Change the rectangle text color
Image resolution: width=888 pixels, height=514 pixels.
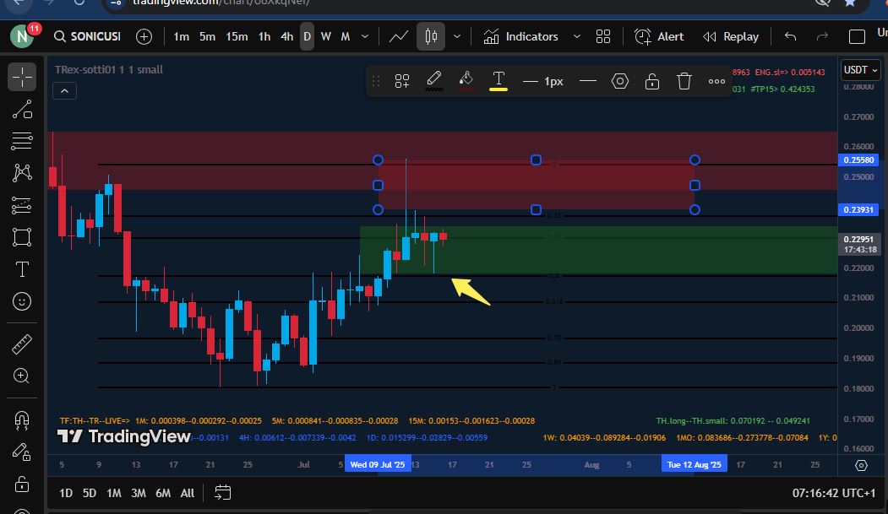coord(498,81)
